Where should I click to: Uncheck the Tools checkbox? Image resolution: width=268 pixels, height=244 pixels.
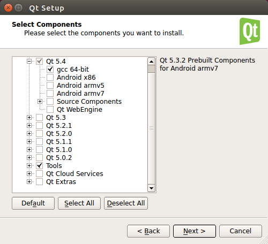[x=39, y=166]
